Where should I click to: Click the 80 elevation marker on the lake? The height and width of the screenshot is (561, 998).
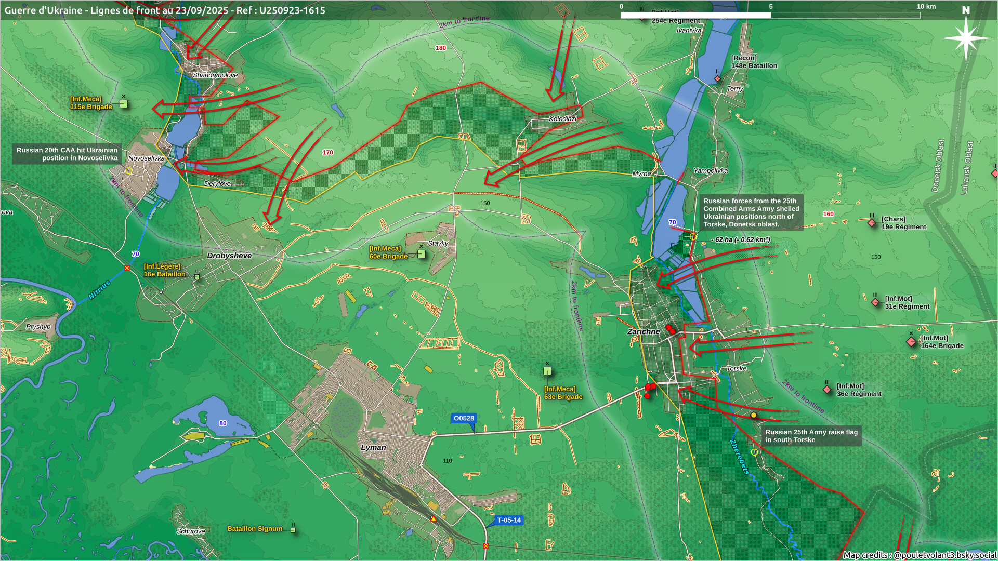pyautogui.click(x=223, y=423)
